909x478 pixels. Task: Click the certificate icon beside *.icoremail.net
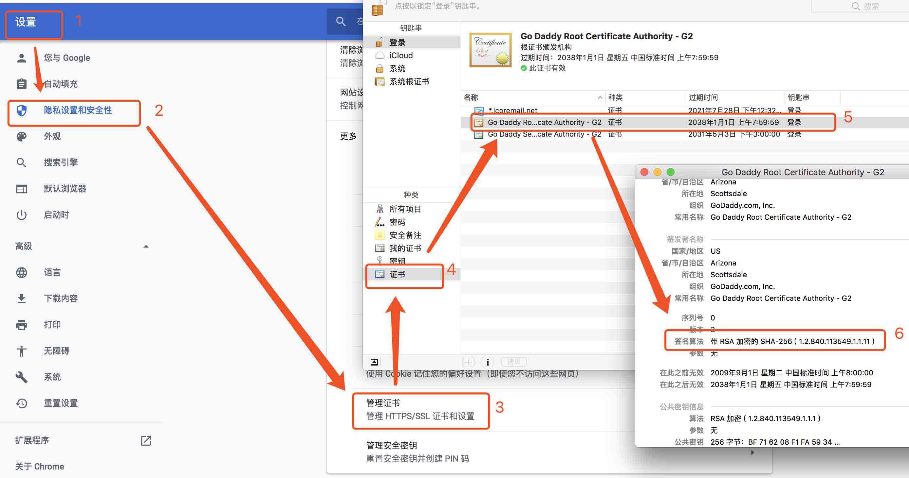tap(478, 111)
